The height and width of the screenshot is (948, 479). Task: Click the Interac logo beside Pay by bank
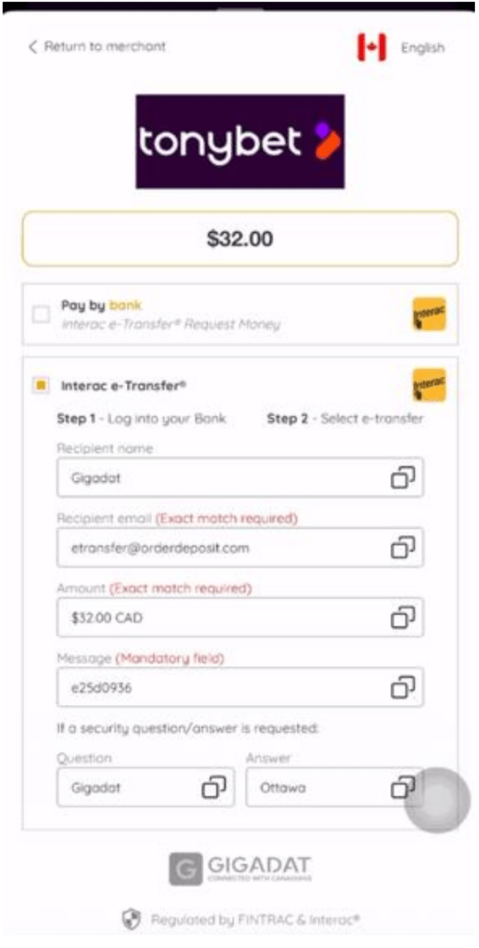429,314
